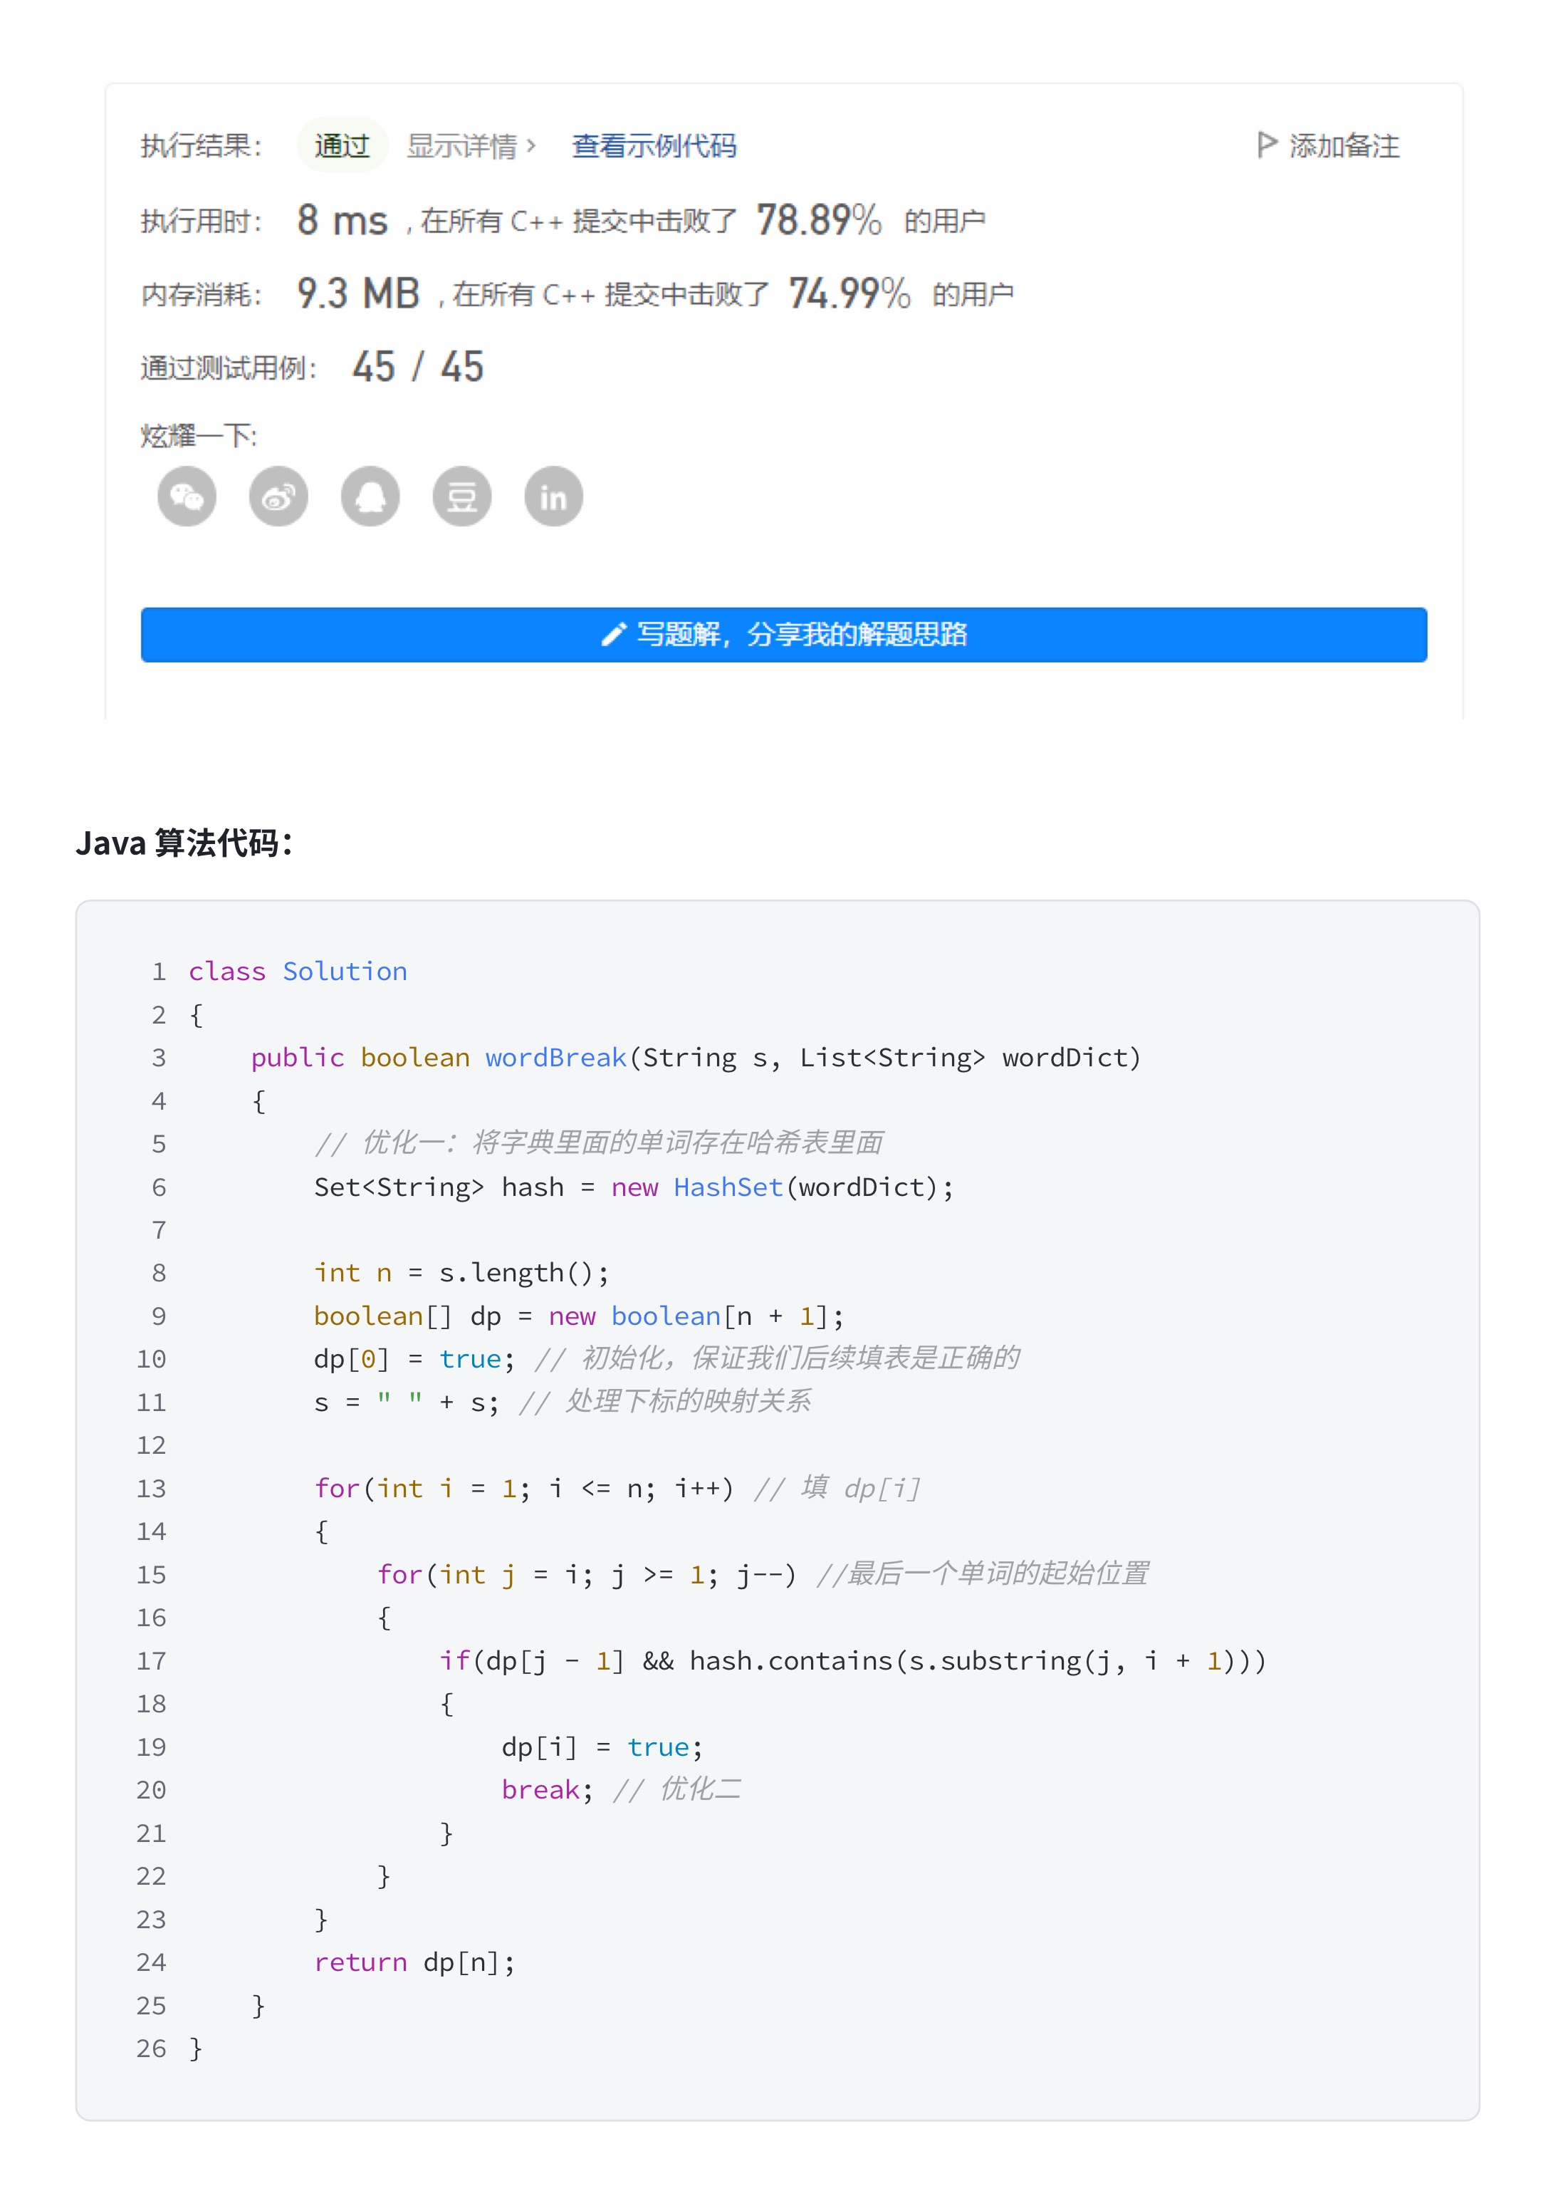Click the wordBreak method name in code
The height and width of the screenshot is (2196, 1553).
555,1057
